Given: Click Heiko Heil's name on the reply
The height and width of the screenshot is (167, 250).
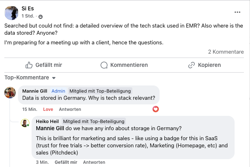Looking at the screenshot, I should (48, 121).
